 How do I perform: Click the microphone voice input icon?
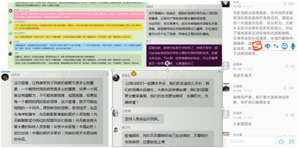tap(293, 46)
